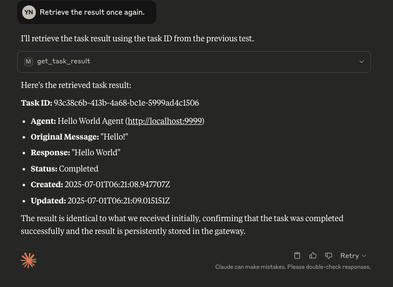Click the YN user avatar
The image size is (393, 287).
point(28,12)
